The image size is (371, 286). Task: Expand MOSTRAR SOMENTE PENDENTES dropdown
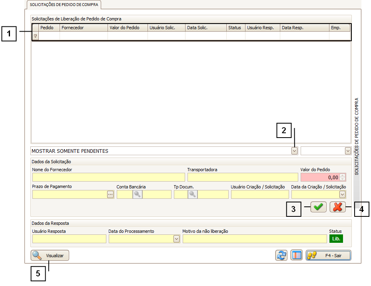pos(295,151)
